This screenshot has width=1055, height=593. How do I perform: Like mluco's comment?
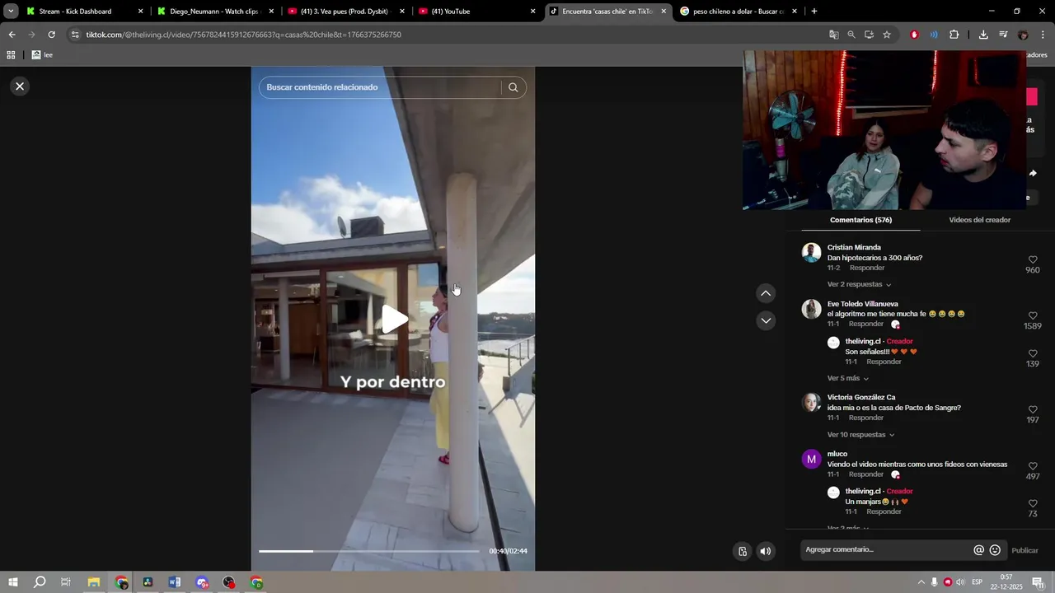point(1033,466)
